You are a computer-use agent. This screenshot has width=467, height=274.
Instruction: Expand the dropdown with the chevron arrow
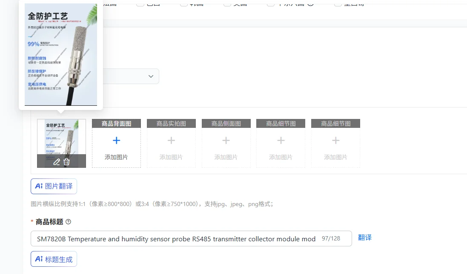tap(151, 76)
